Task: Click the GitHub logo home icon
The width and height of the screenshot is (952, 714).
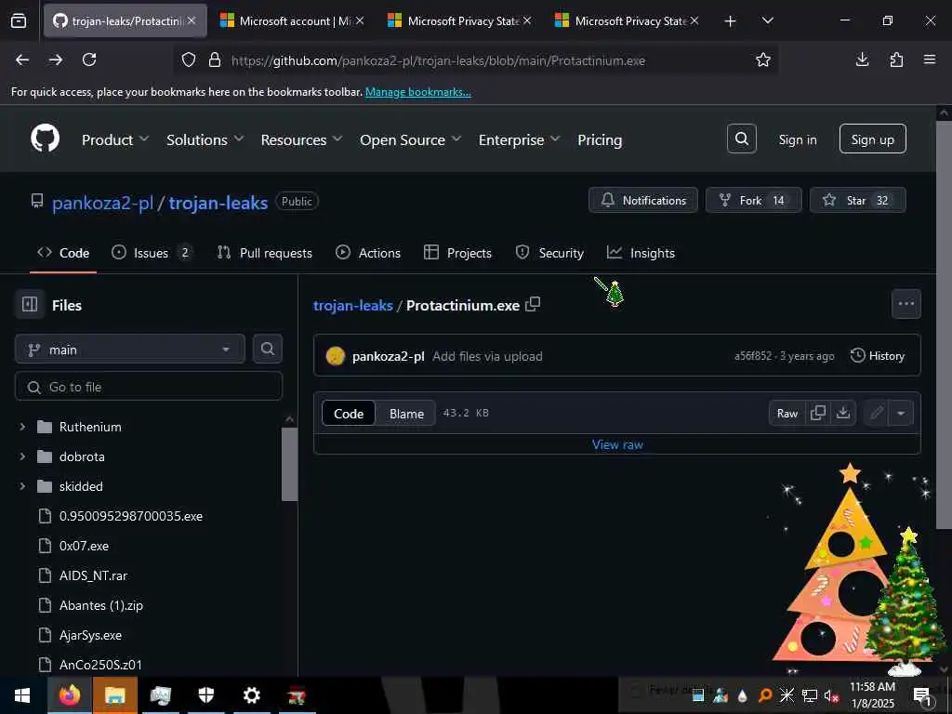Action: (45, 139)
